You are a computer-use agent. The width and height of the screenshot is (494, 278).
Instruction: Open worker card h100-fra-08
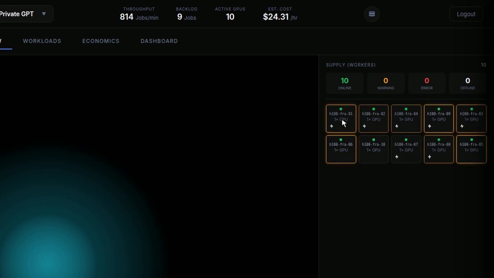click(x=439, y=149)
